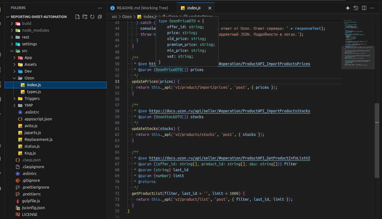Expand the Triggers folder
This screenshot has width=382, height=219.
pos(15,99)
